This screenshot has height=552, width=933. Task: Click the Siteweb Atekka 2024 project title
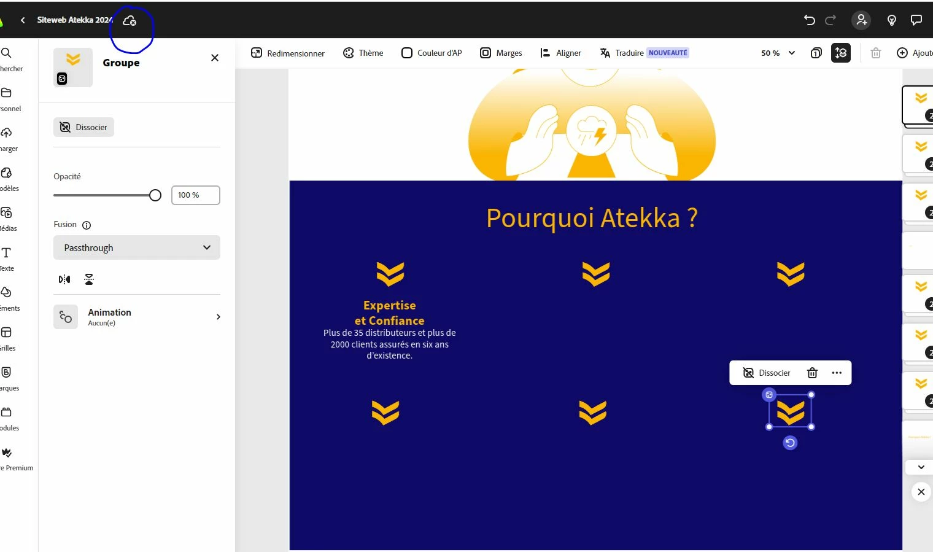pyautogui.click(x=75, y=20)
